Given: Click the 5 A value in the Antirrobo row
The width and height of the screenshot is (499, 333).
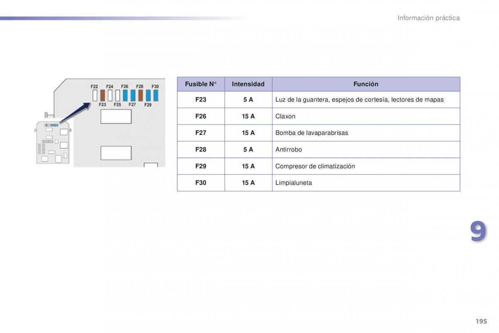Looking at the screenshot, I should pos(248,149).
